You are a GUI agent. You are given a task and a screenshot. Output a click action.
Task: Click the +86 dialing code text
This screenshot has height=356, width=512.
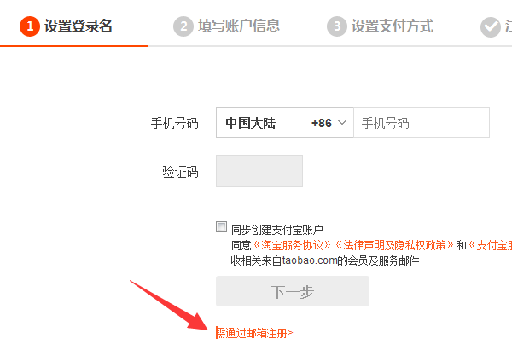point(322,123)
